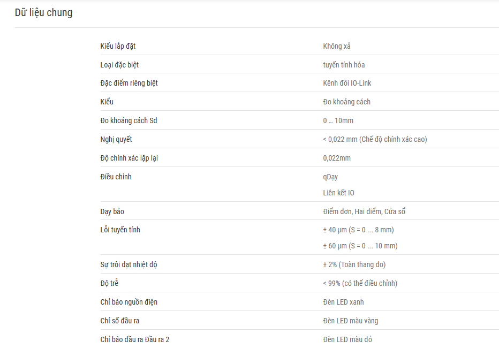Select the 'Kiểu lắp đặt' label
This screenshot has height=356, width=499.
click(118, 46)
